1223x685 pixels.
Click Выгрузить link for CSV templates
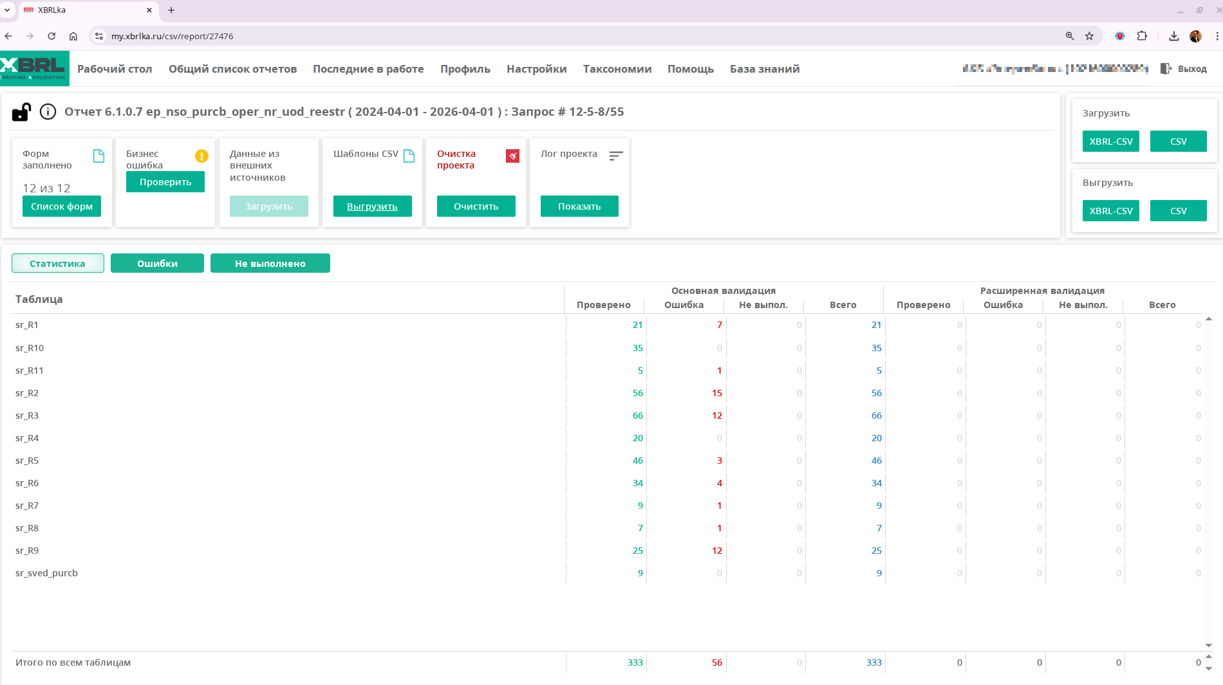(372, 206)
